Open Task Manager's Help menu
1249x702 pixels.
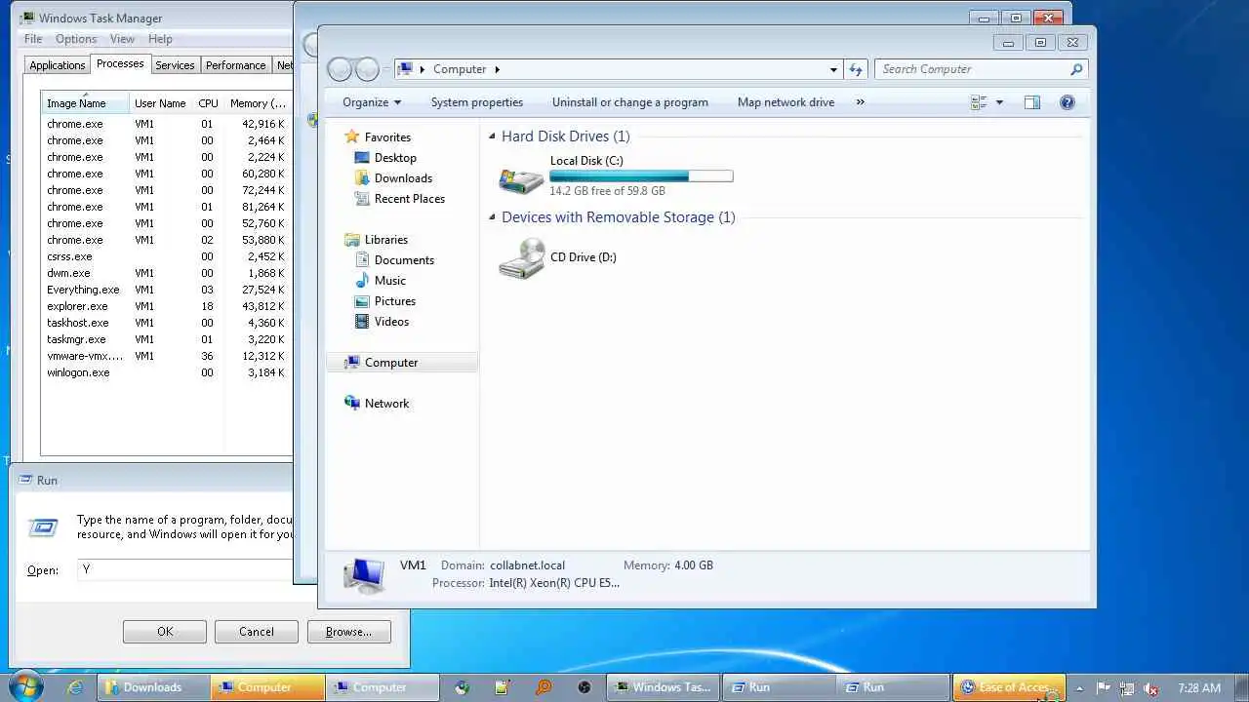coord(160,39)
